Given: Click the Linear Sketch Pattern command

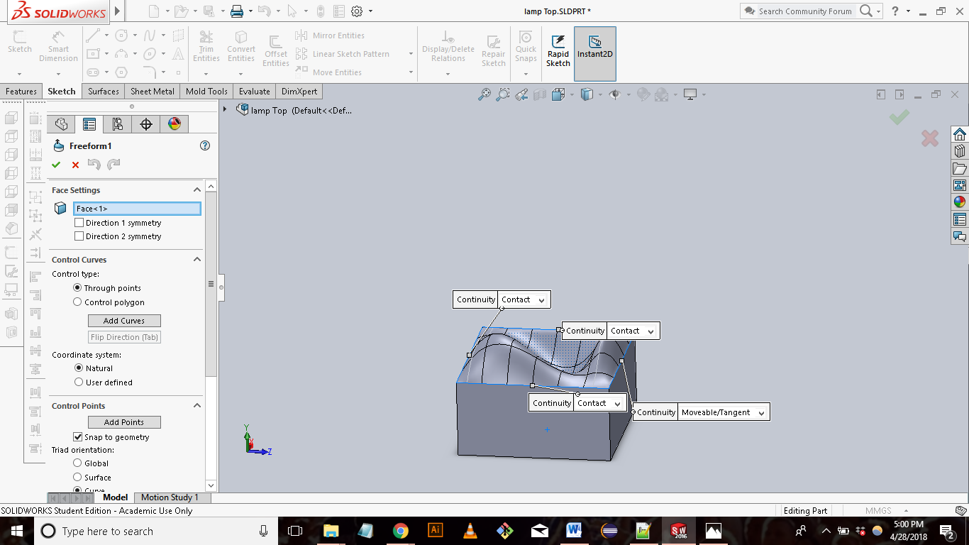Looking at the screenshot, I should 343,54.
